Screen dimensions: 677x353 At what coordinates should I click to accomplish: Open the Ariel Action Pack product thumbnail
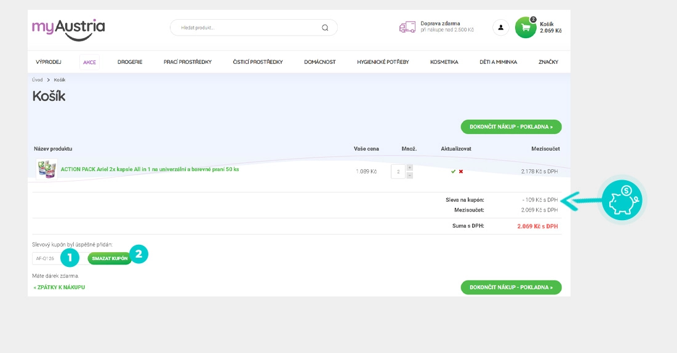46,170
